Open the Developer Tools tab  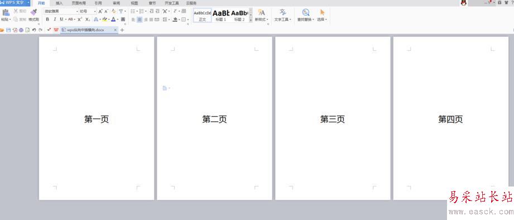click(x=172, y=3)
